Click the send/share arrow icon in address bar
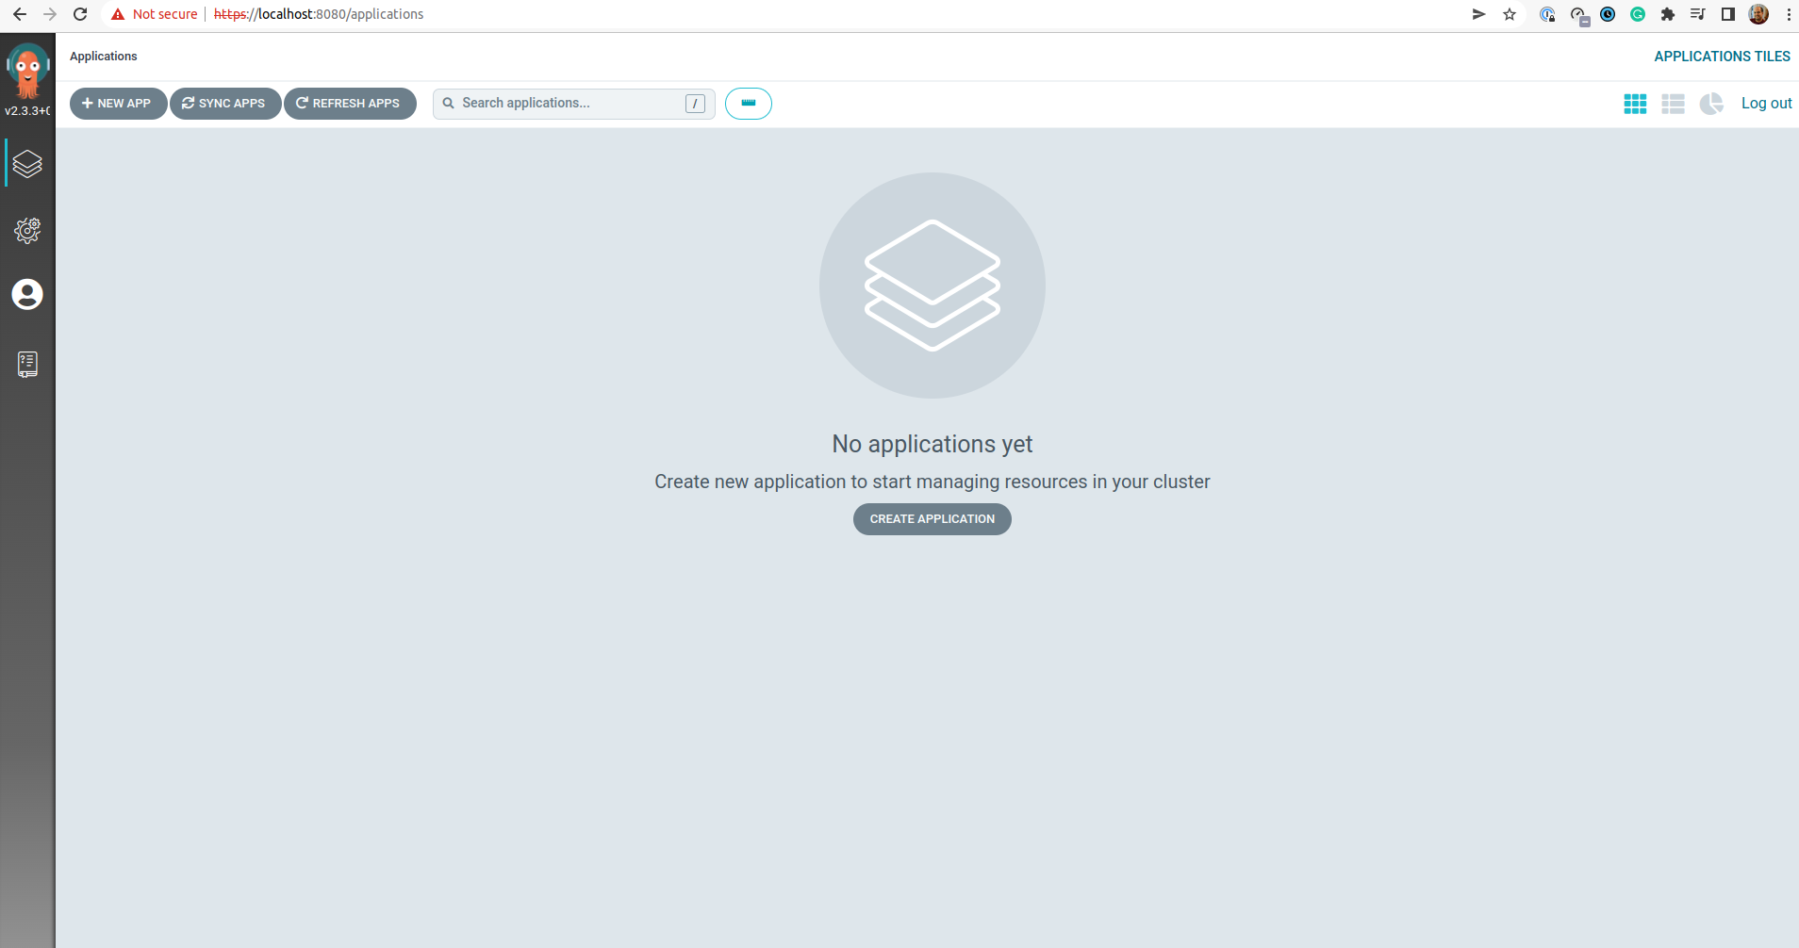The image size is (1799, 948). coord(1478,14)
